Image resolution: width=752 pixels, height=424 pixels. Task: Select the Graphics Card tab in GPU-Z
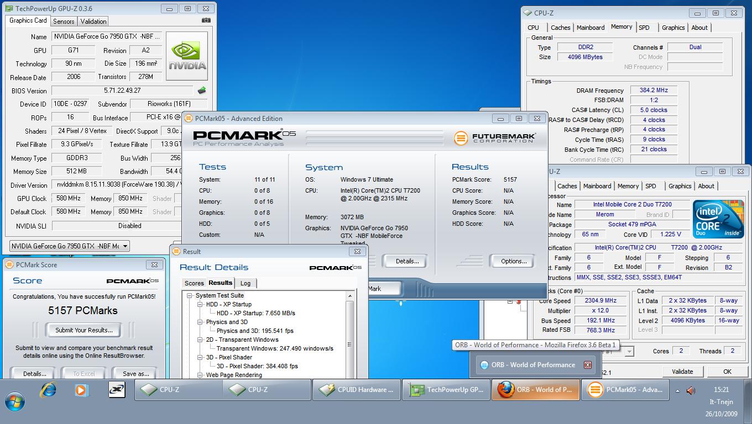click(28, 20)
